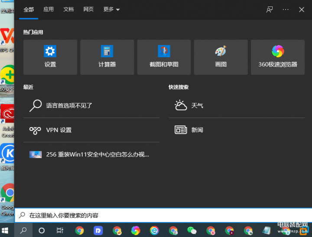
Task: Click the 最近 section heading
Action: [28, 87]
